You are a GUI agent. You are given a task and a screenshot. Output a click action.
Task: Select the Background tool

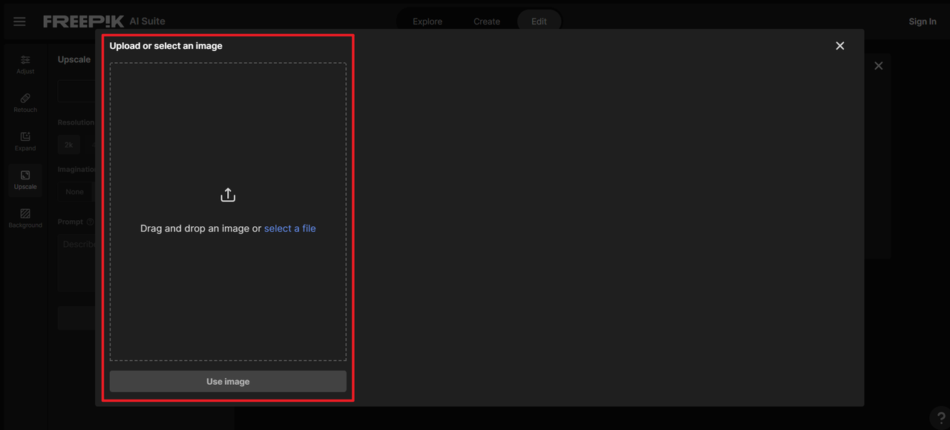tap(25, 219)
